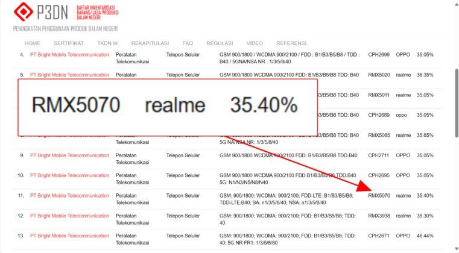Select model cell RMX3938
Viewport: 459px width, 253px height.
tap(379, 216)
